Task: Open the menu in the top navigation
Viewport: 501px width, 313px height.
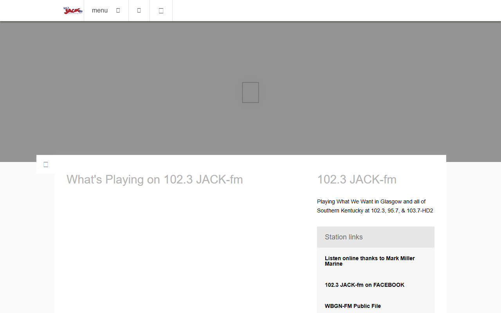Action: coord(106,11)
